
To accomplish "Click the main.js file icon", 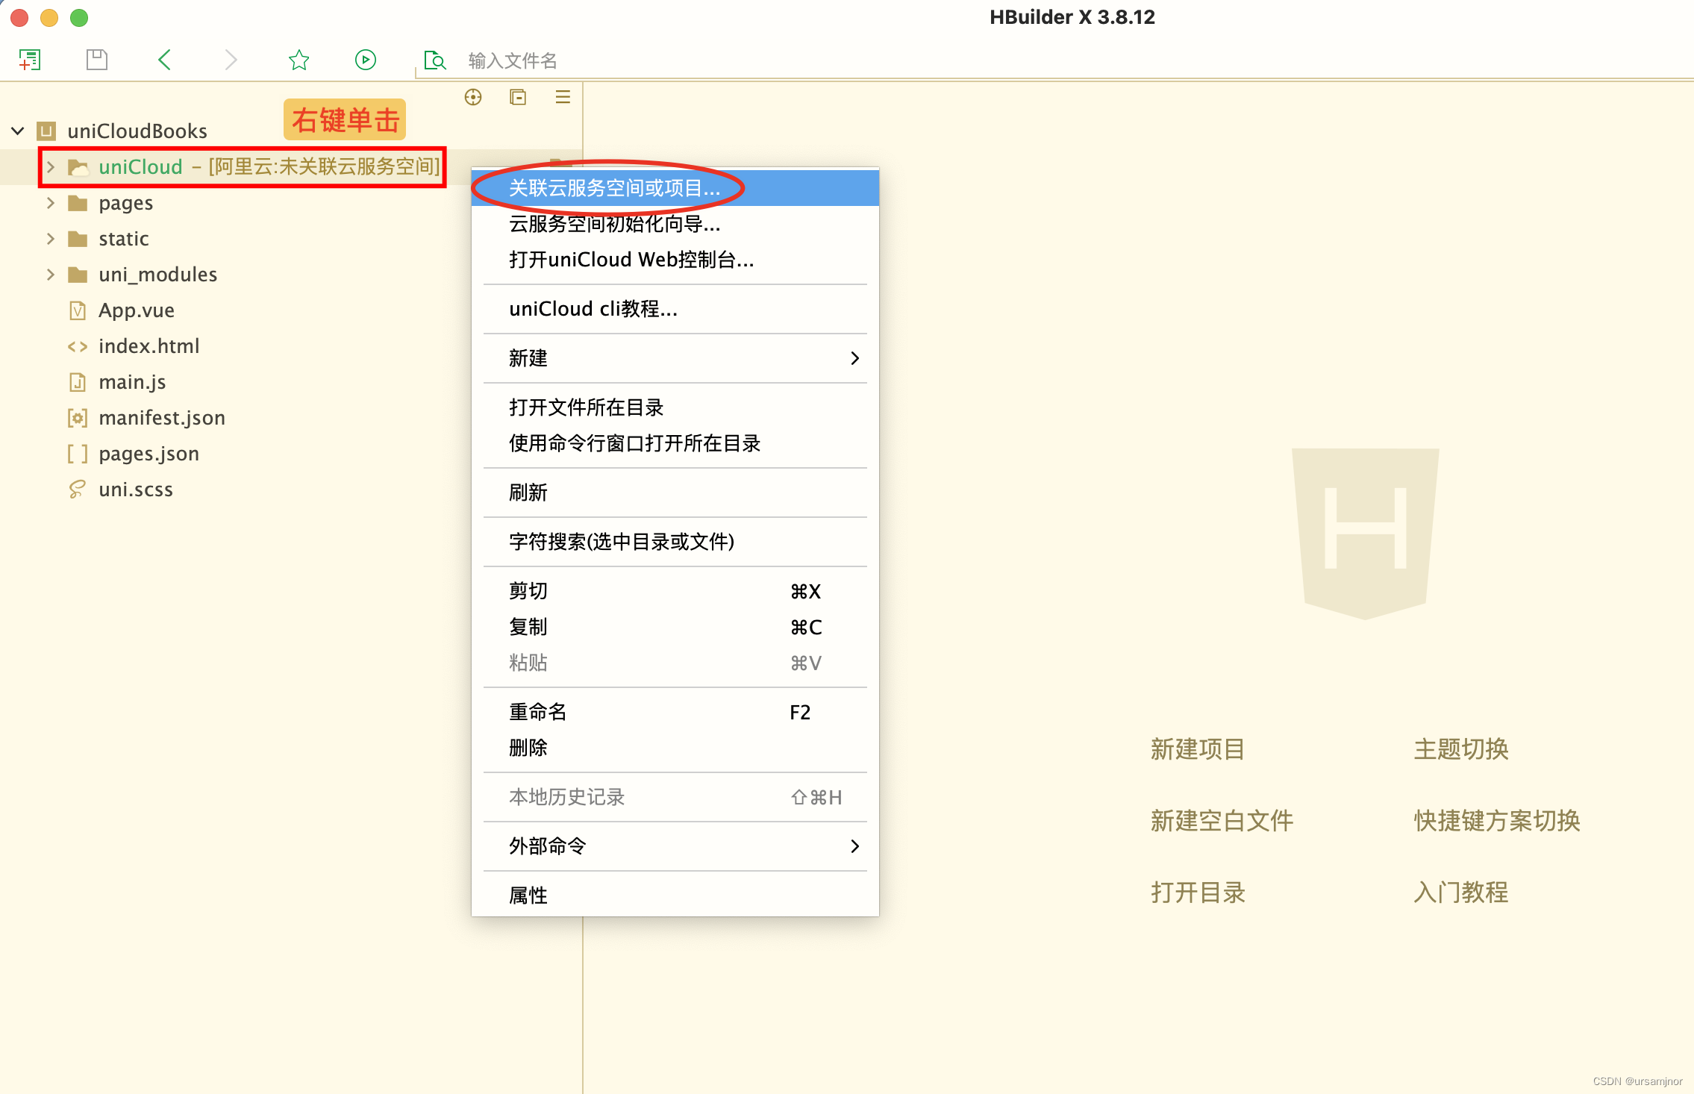I will coord(78,382).
